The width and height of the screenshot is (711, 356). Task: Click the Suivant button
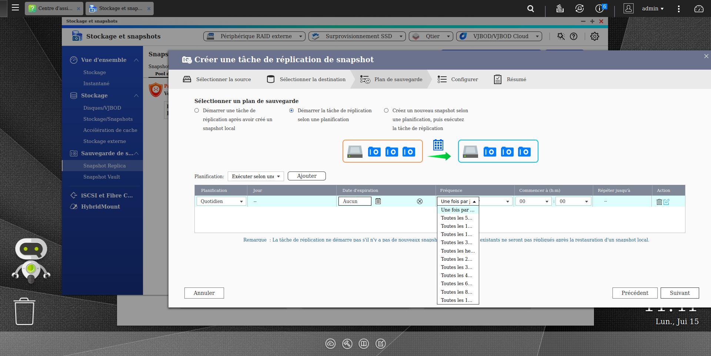(680, 293)
